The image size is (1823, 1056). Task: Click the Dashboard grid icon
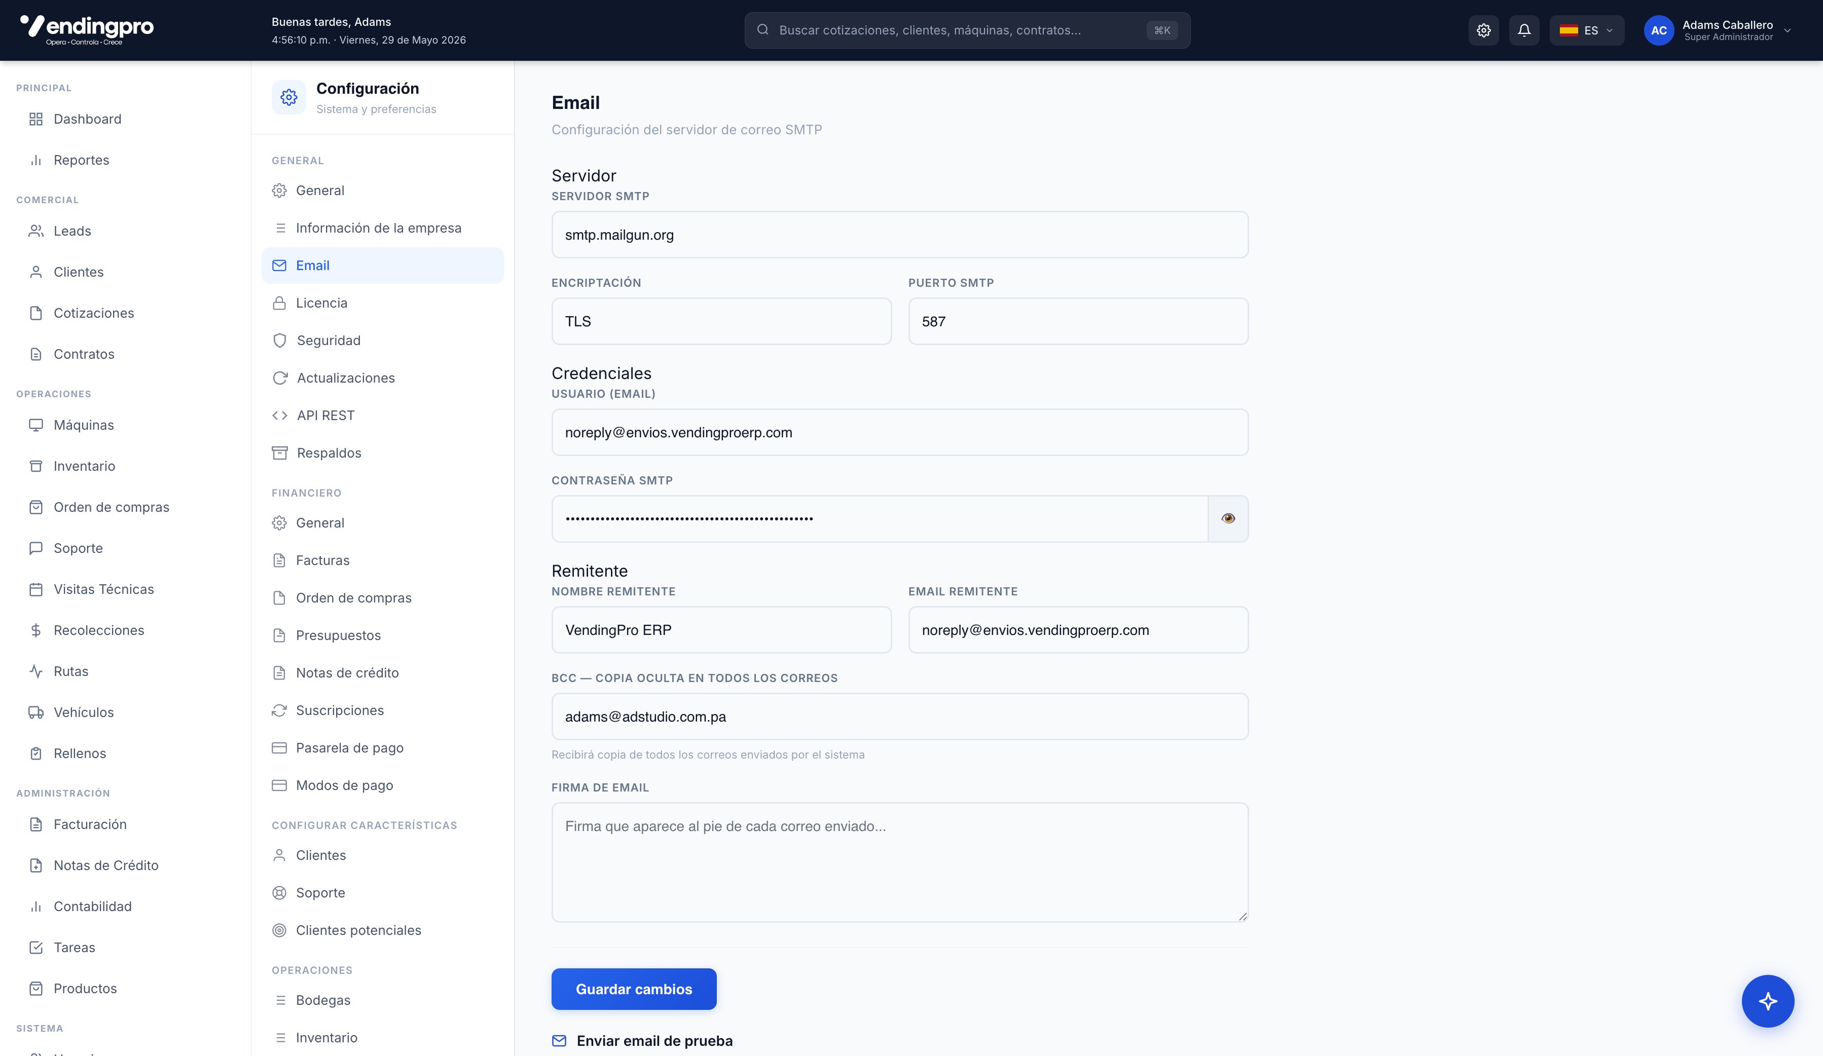(x=35, y=120)
